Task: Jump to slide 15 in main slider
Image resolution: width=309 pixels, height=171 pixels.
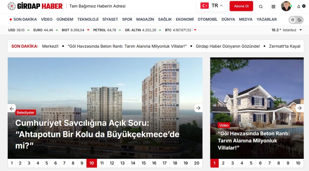Action: (x=144, y=163)
